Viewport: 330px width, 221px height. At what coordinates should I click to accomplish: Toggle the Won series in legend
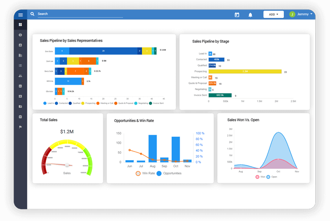click(257, 177)
